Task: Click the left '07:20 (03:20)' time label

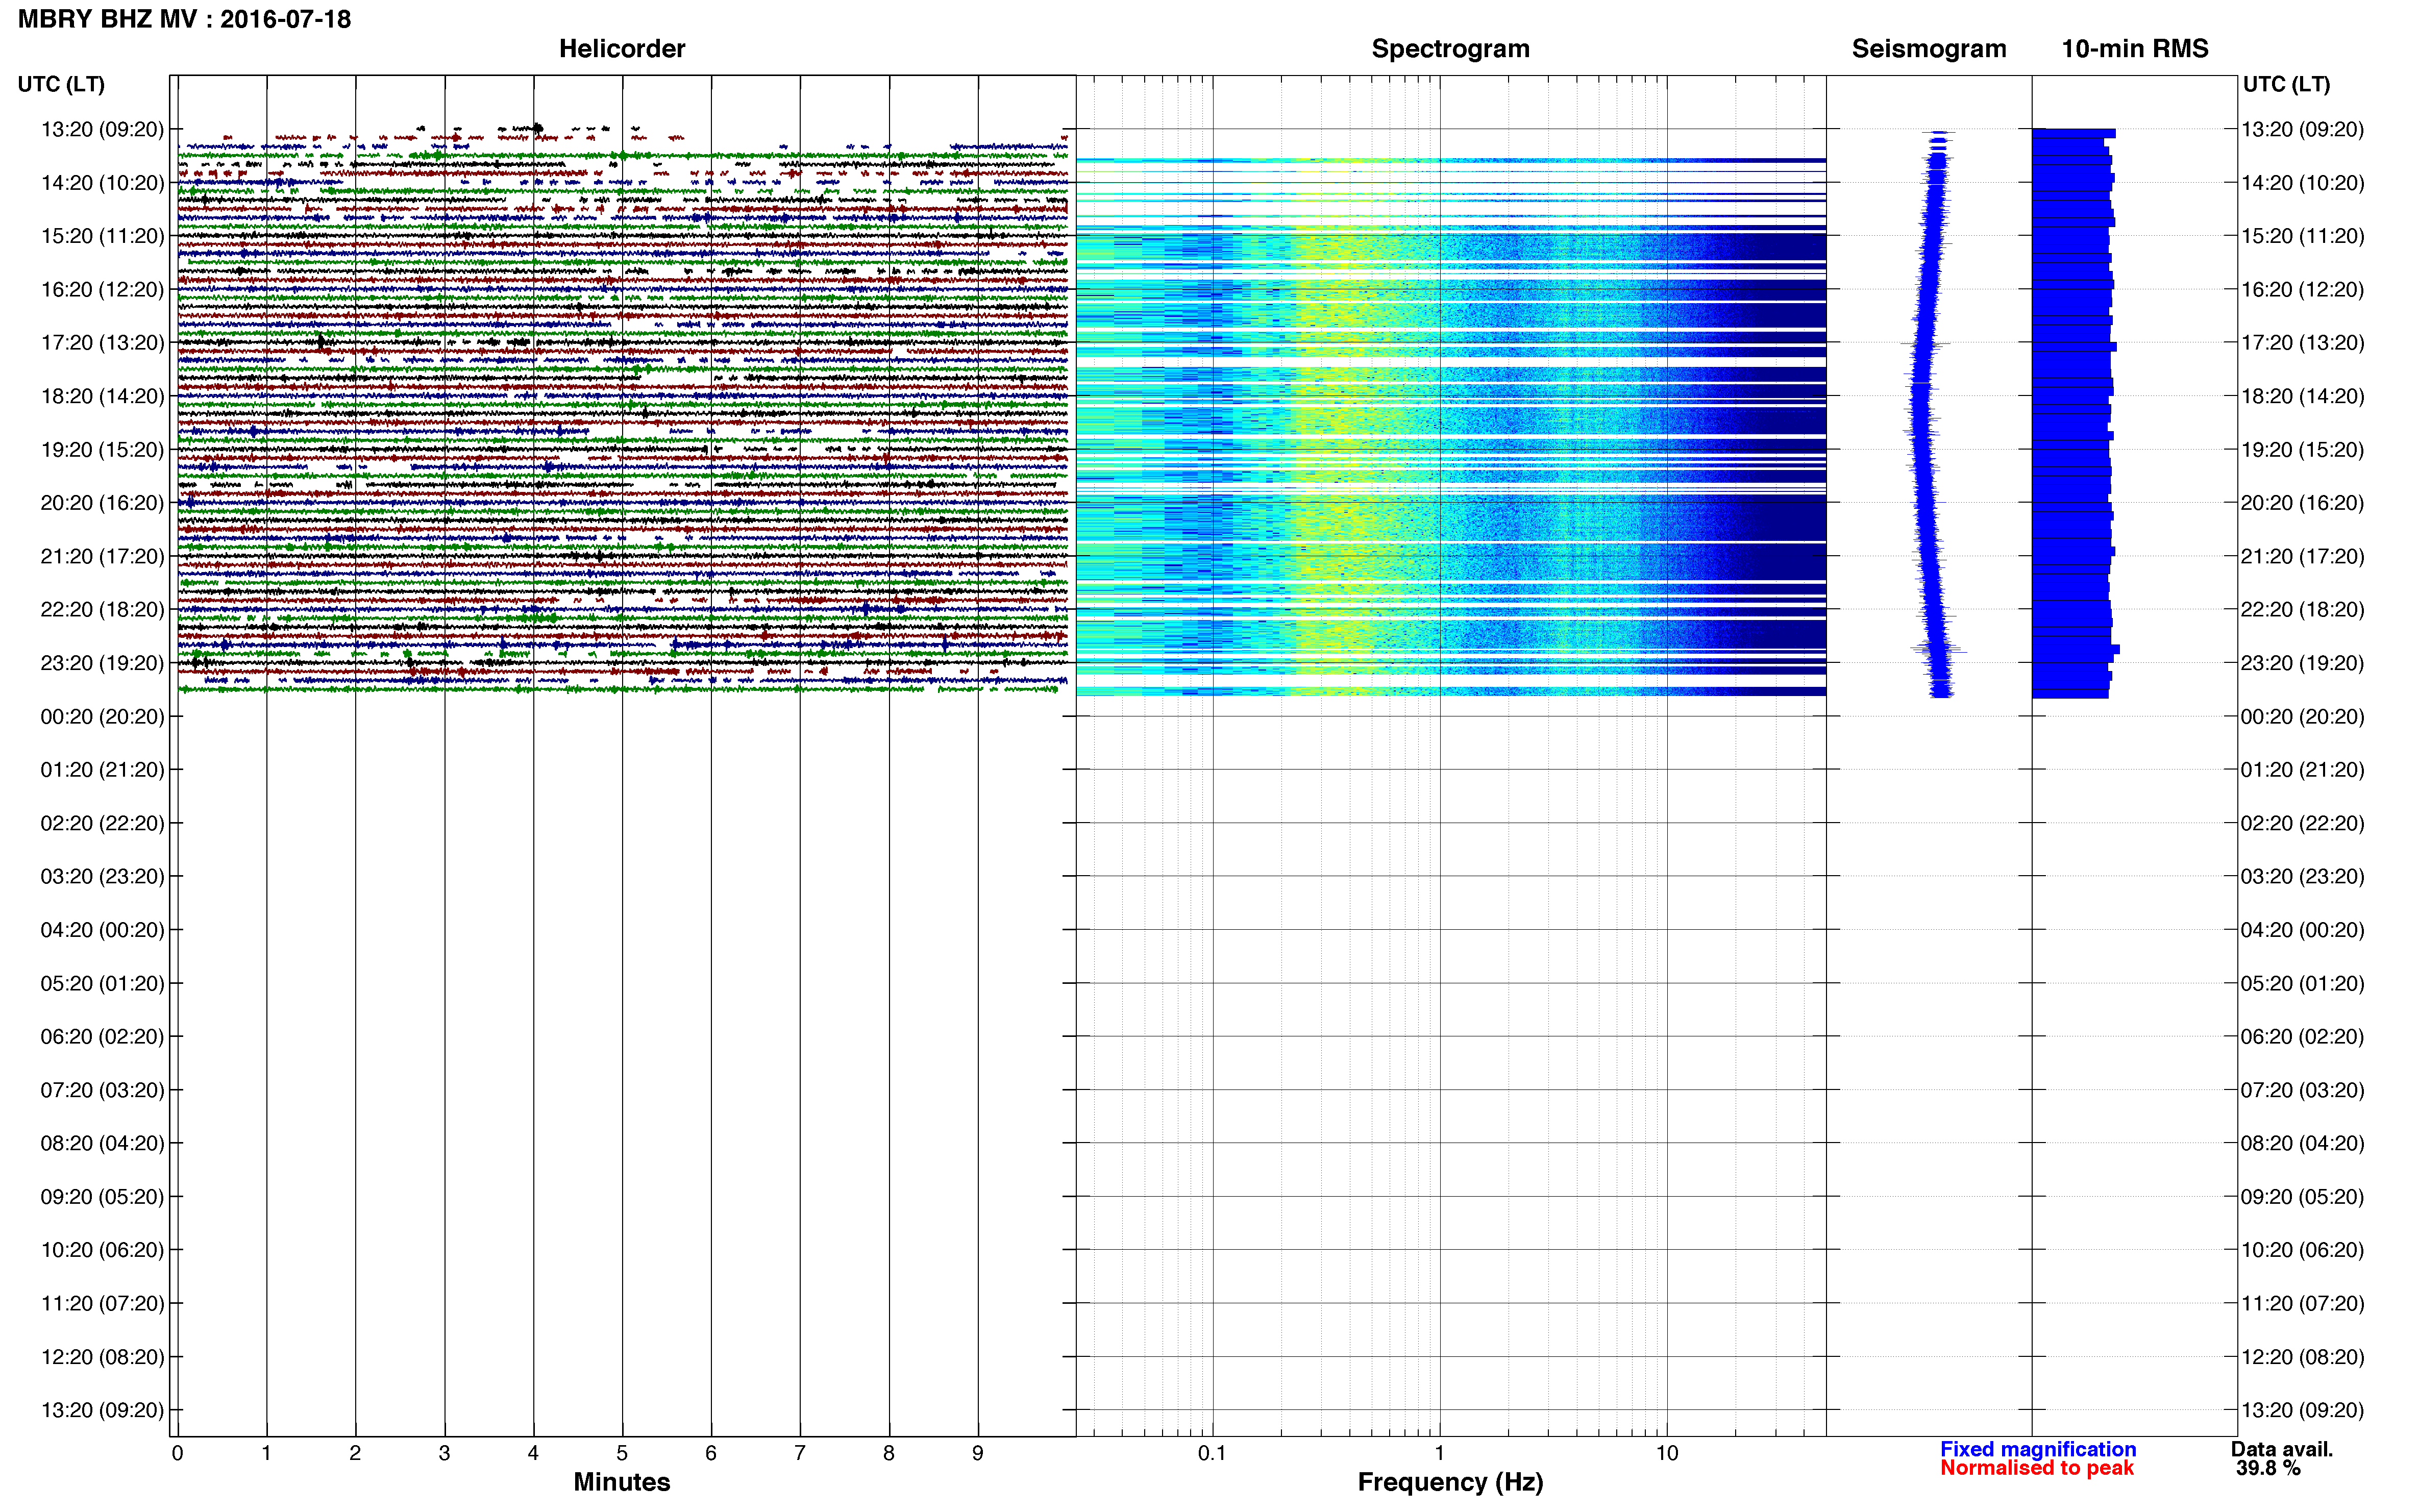Action: click(x=102, y=1090)
